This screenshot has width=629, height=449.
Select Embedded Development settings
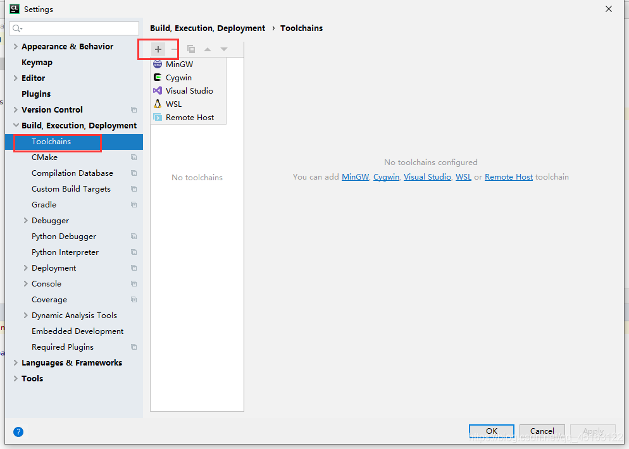point(77,331)
